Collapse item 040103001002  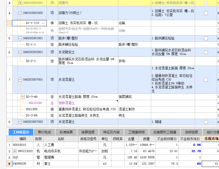coord(20,13)
